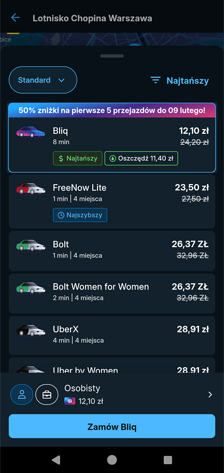Image resolution: width=224 pixels, height=473 pixels.
Task: Open the Najtańszy sort filter icon
Action: pos(156,80)
